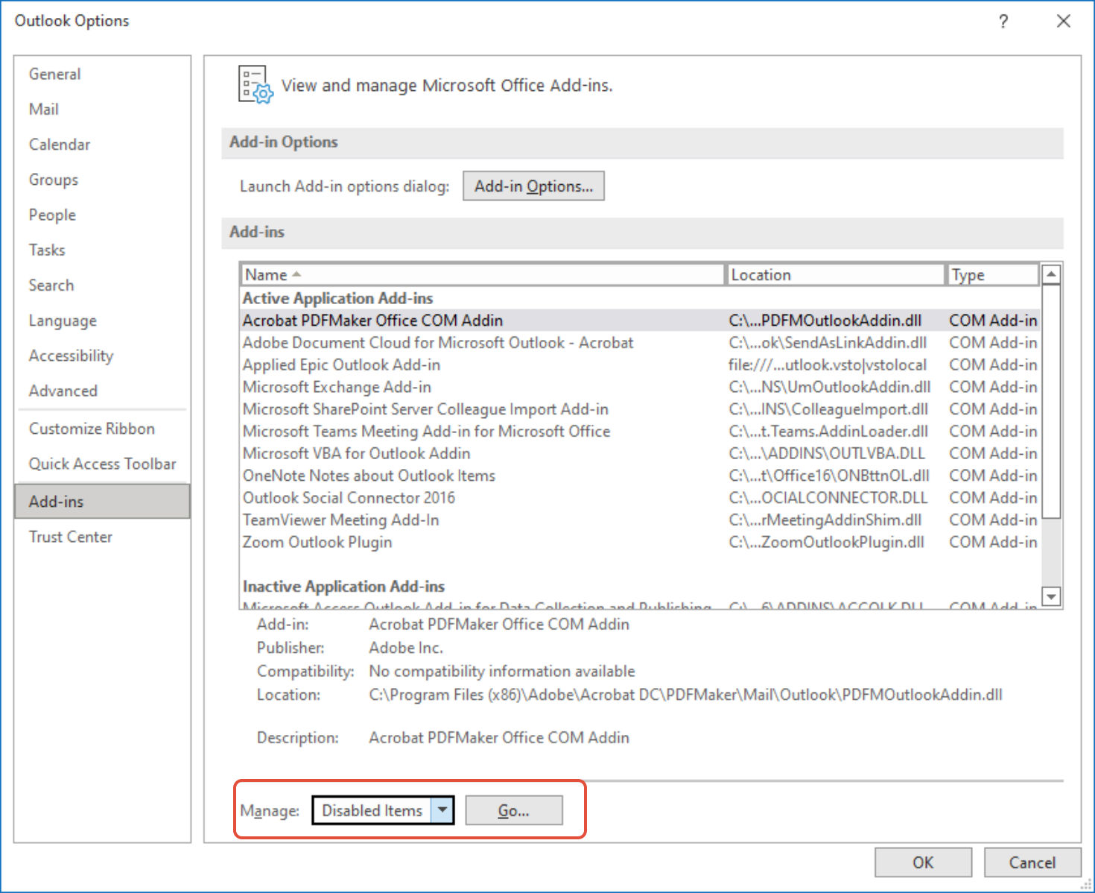
Task: Click the Cancel button
Action: (x=1032, y=862)
